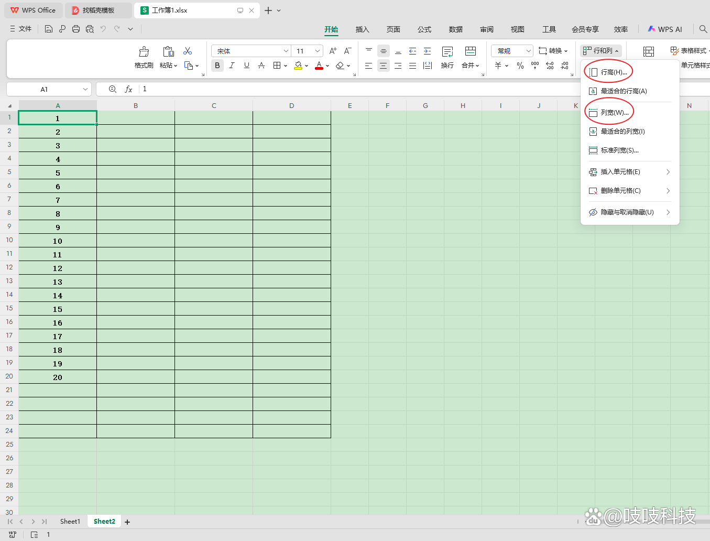Click the Wrap Text (换行) icon
The height and width of the screenshot is (541, 710).
pyautogui.click(x=447, y=52)
